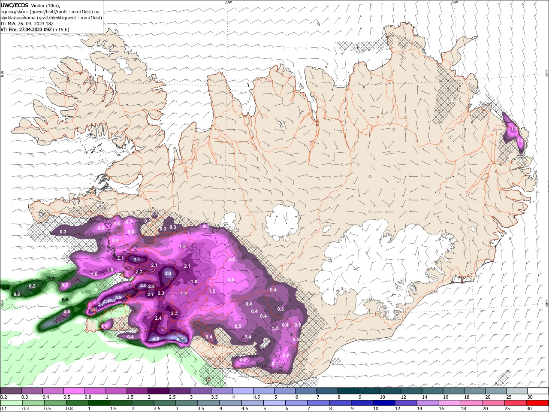Viewport: 549px width, 412px height.
Task: Click the 20W longitude label
Action: click(228, 2)
